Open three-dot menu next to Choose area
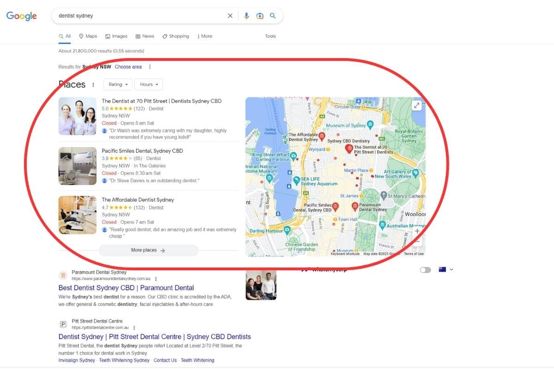The width and height of the screenshot is (554, 369). [150, 67]
